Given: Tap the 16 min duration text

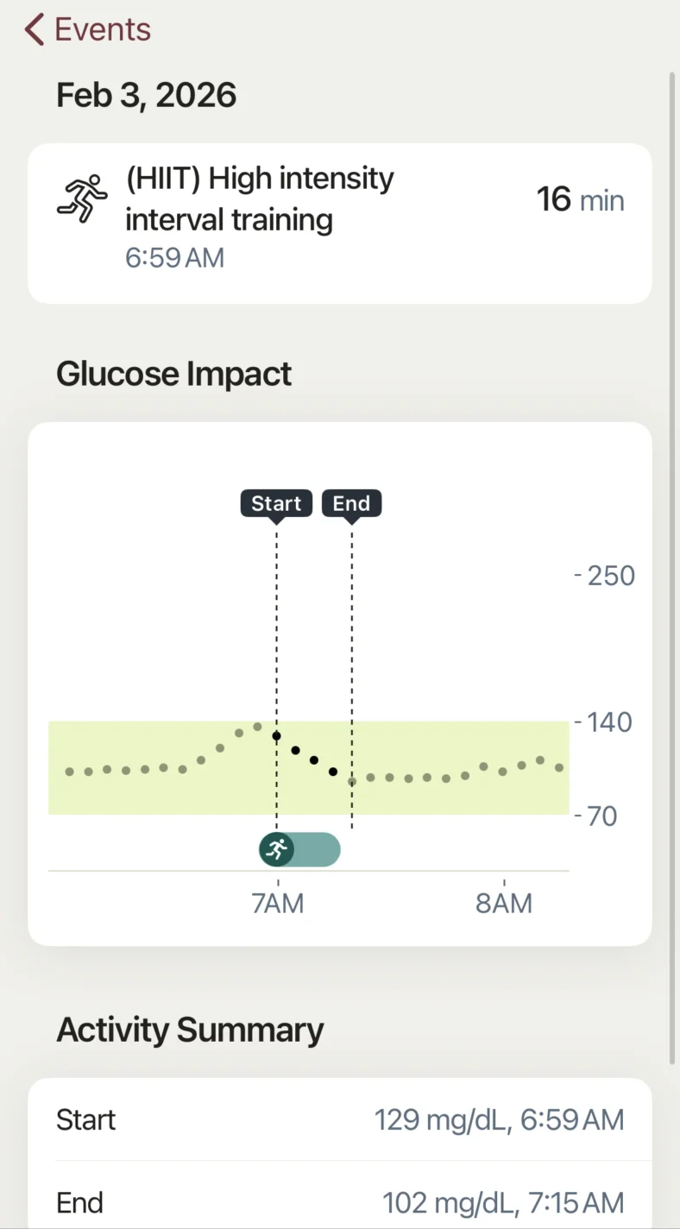Looking at the screenshot, I should [x=580, y=200].
